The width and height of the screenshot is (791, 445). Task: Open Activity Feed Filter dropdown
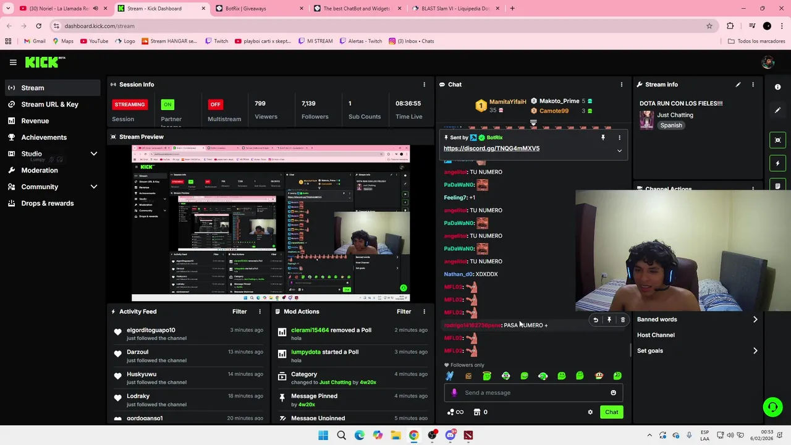pos(239,311)
